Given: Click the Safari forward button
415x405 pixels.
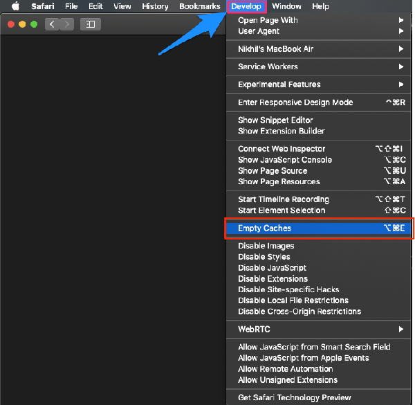Looking at the screenshot, I should [x=66, y=24].
